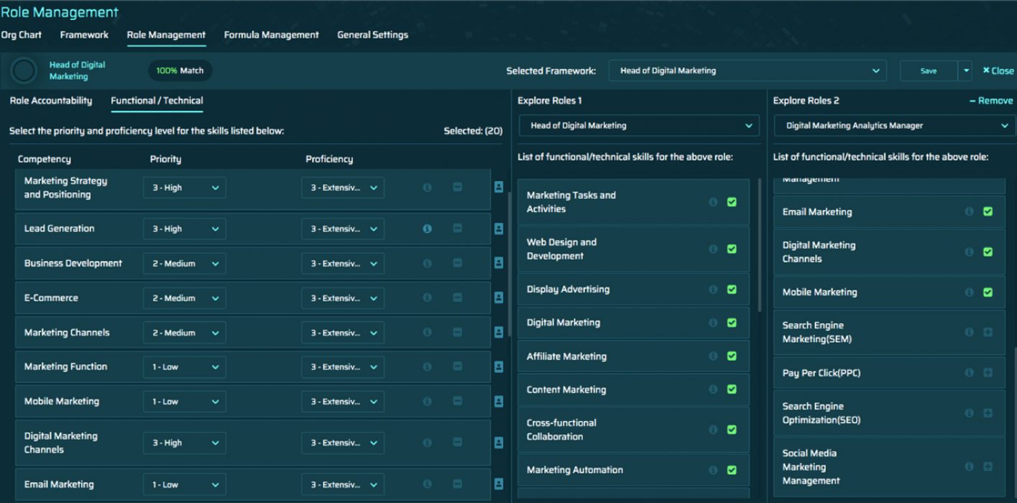Remove the Explore Roles 2 panel
Image resolution: width=1017 pixels, height=503 pixels.
[x=992, y=101]
